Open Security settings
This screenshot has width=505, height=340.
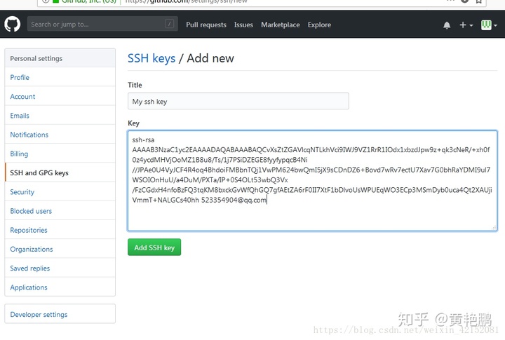[60, 191]
